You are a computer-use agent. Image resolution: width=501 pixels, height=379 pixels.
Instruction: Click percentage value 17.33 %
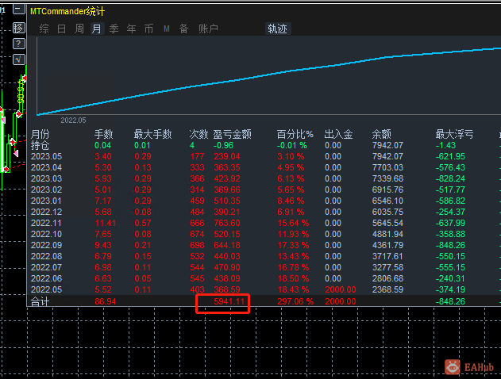tap(293, 245)
